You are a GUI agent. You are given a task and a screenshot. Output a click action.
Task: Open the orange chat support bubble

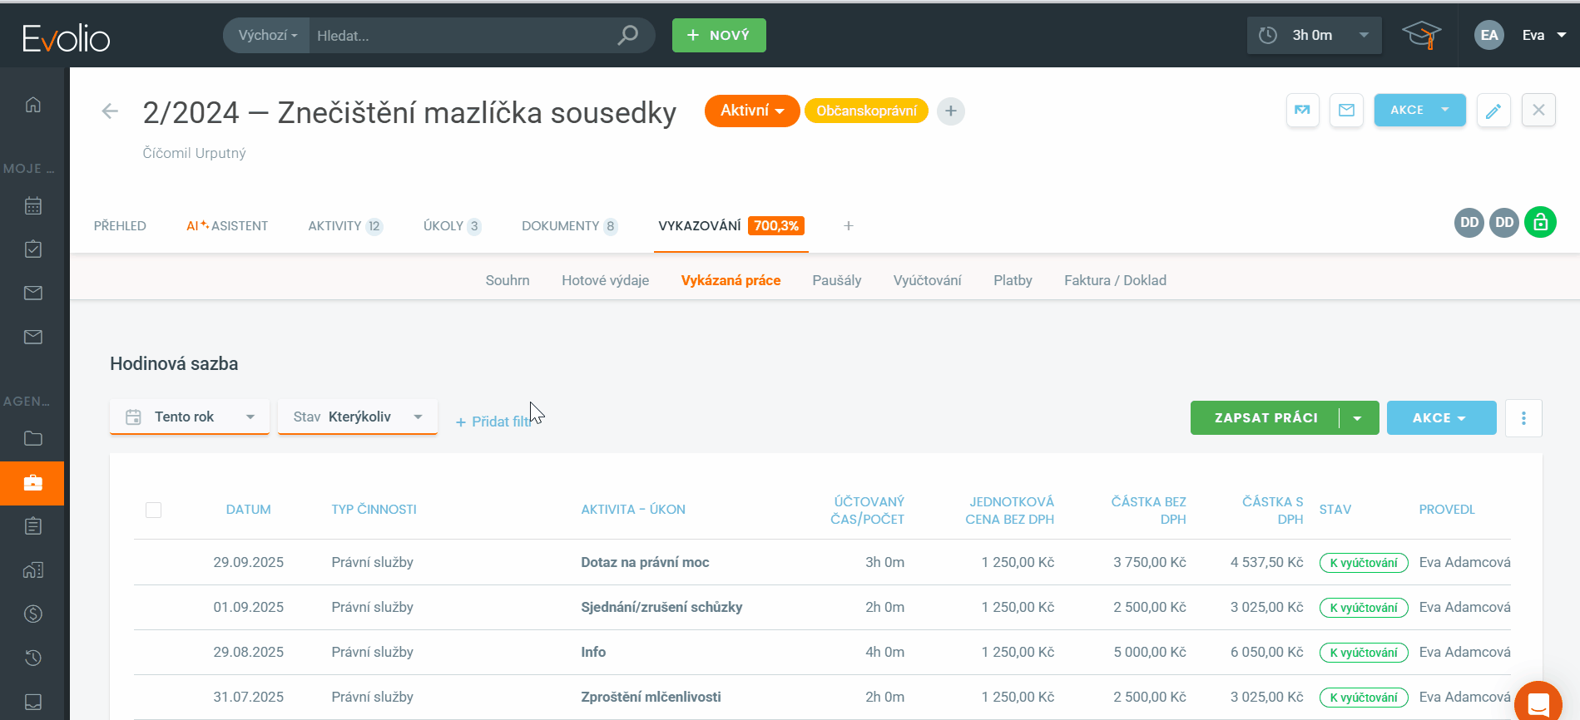[1538, 703]
